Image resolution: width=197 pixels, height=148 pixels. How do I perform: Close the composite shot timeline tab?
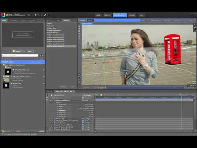point(73,91)
